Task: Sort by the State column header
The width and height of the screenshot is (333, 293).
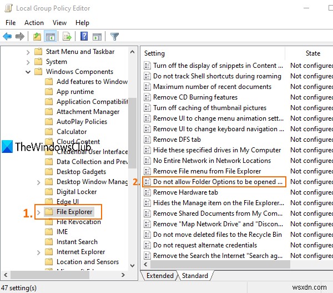Action: 313,53
